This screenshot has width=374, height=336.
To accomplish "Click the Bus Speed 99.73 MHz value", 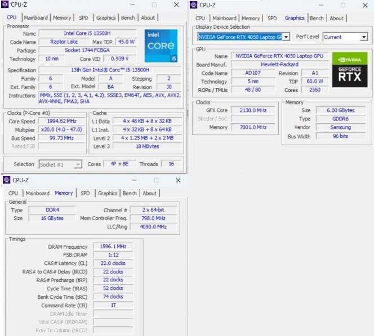I will [61, 138].
